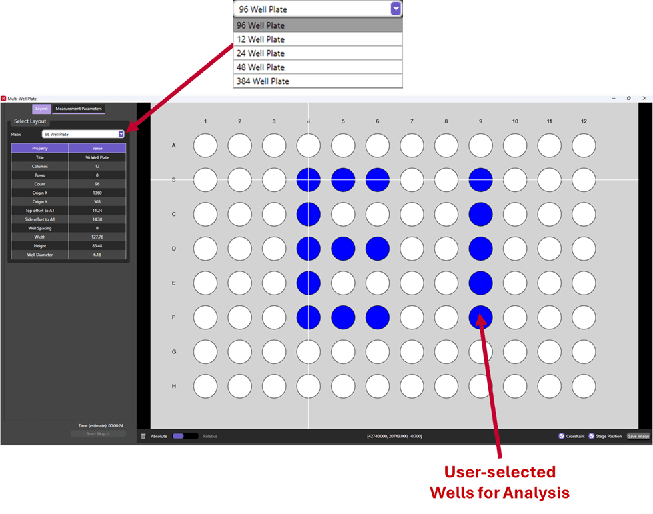This screenshot has height=514, width=653.
Task: Select well C7 on the plate
Action: (x=412, y=215)
